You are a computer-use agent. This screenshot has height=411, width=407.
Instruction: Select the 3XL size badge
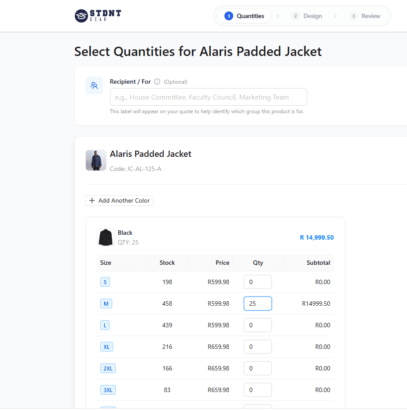(108, 390)
